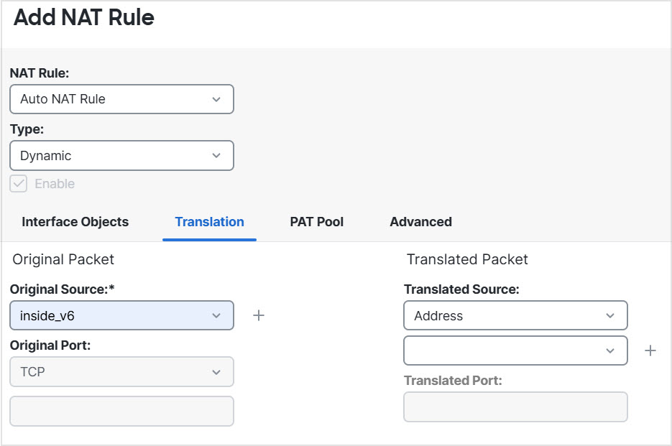The height and width of the screenshot is (446, 672).
Task: Switch to Interface Objects tab
Action: (x=75, y=222)
